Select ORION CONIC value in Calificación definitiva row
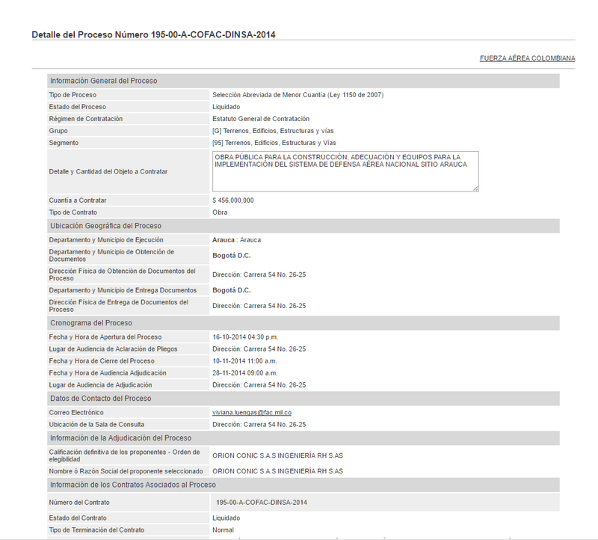 tap(277, 455)
